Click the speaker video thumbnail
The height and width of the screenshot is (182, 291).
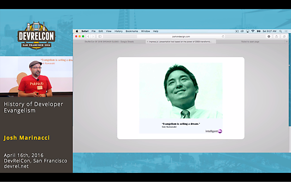36,77
